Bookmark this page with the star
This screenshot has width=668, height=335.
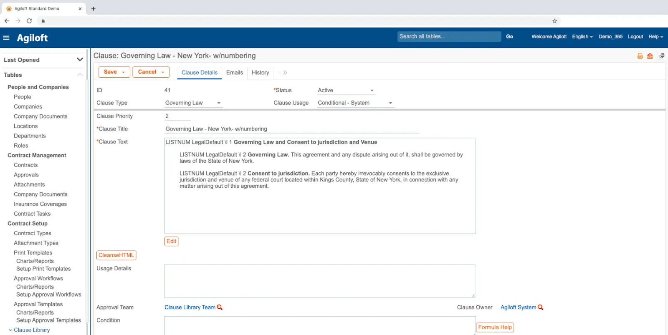click(555, 21)
